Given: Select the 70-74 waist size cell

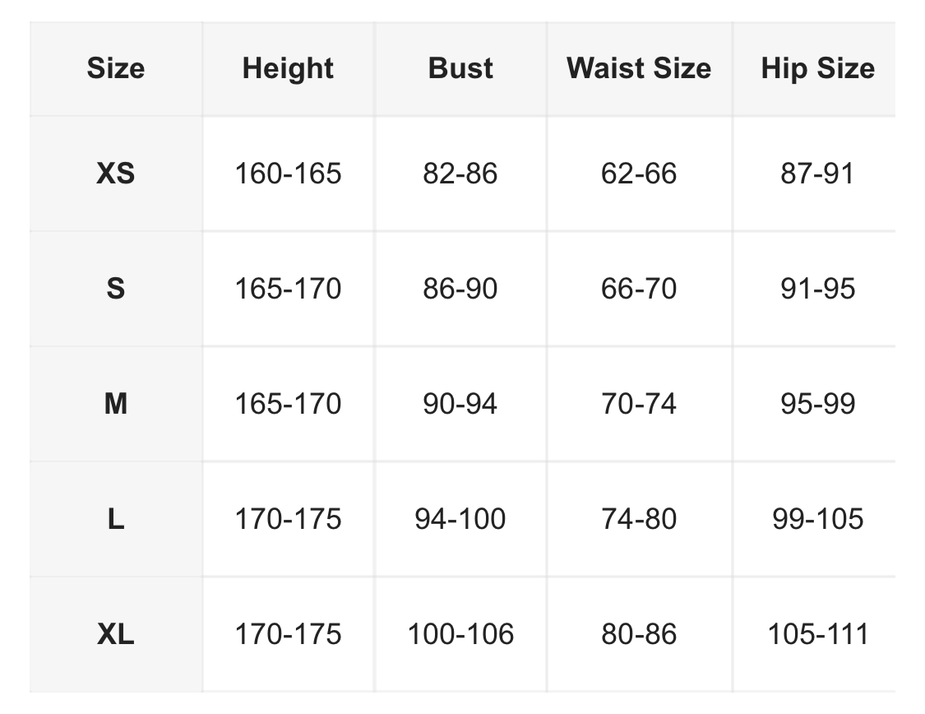Looking at the screenshot, I should [639, 404].
